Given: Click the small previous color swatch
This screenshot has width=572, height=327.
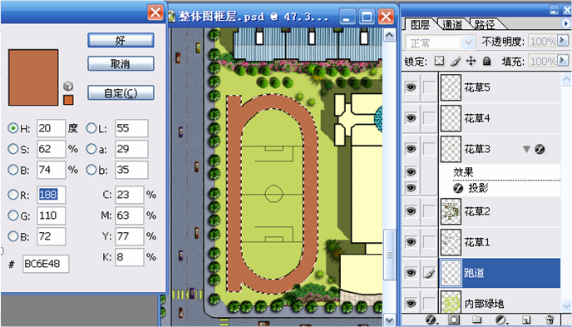Looking at the screenshot, I should coord(68,100).
